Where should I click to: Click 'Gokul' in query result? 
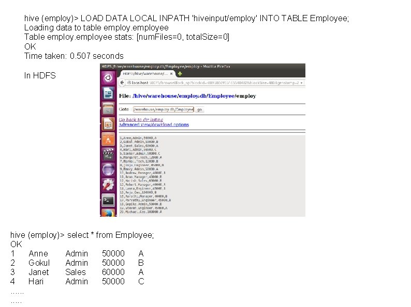pyautogui.click(x=39, y=263)
